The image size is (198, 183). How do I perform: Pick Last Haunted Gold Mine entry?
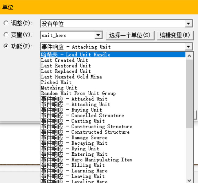[71, 77]
